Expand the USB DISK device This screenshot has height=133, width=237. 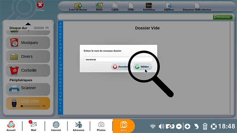point(28,103)
